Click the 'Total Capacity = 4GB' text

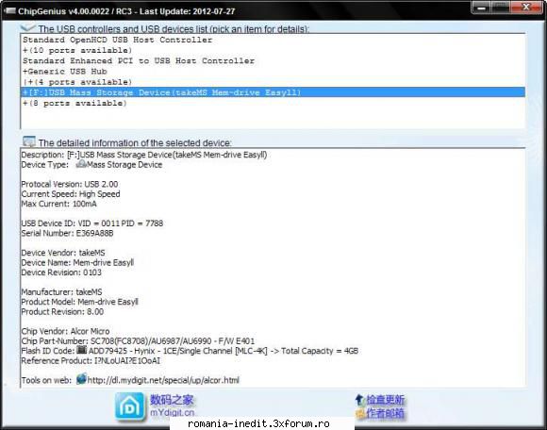320,351
